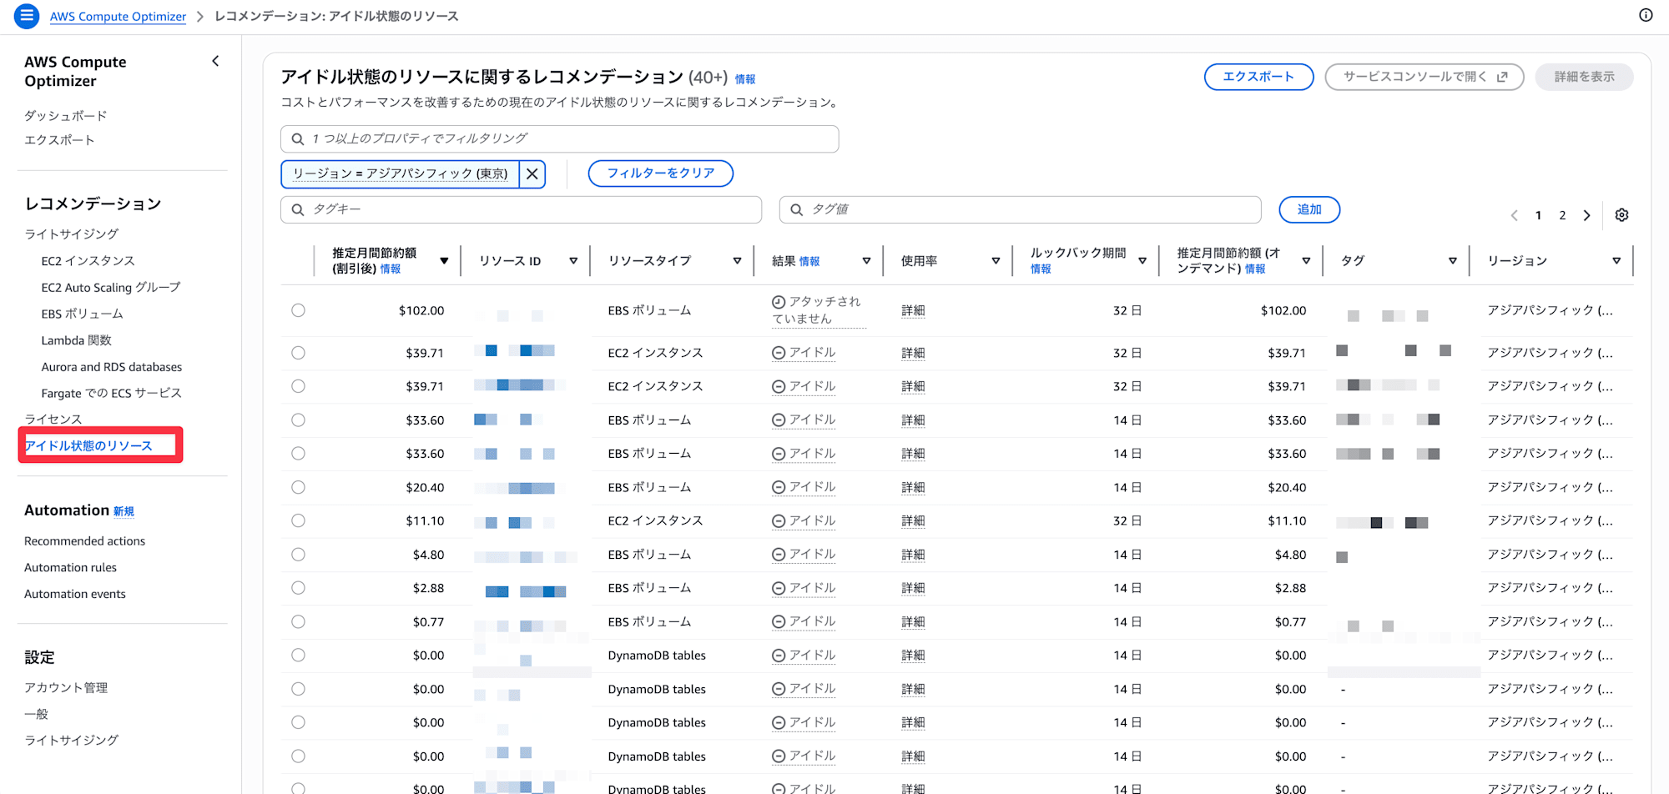Go to page 2 of results
The image size is (1669, 794).
click(1562, 215)
